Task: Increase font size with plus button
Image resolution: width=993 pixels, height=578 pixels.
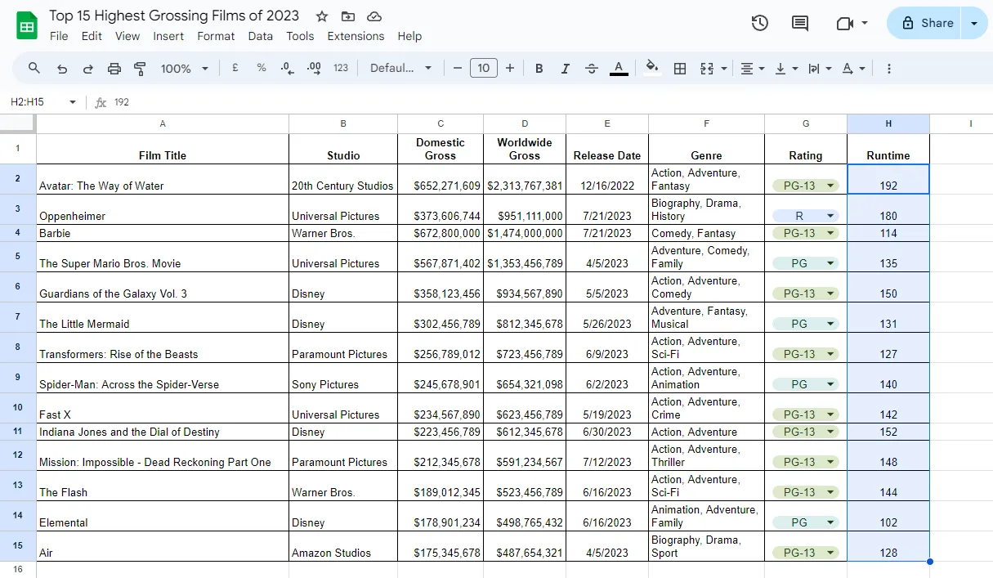Action: coord(510,69)
